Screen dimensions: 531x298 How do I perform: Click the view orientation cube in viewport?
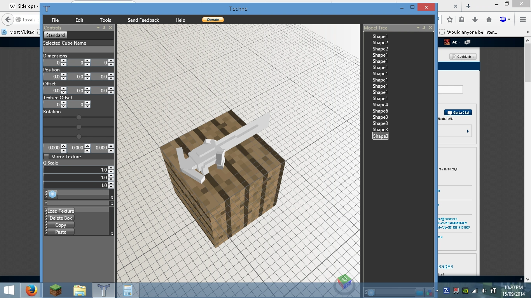[344, 281]
